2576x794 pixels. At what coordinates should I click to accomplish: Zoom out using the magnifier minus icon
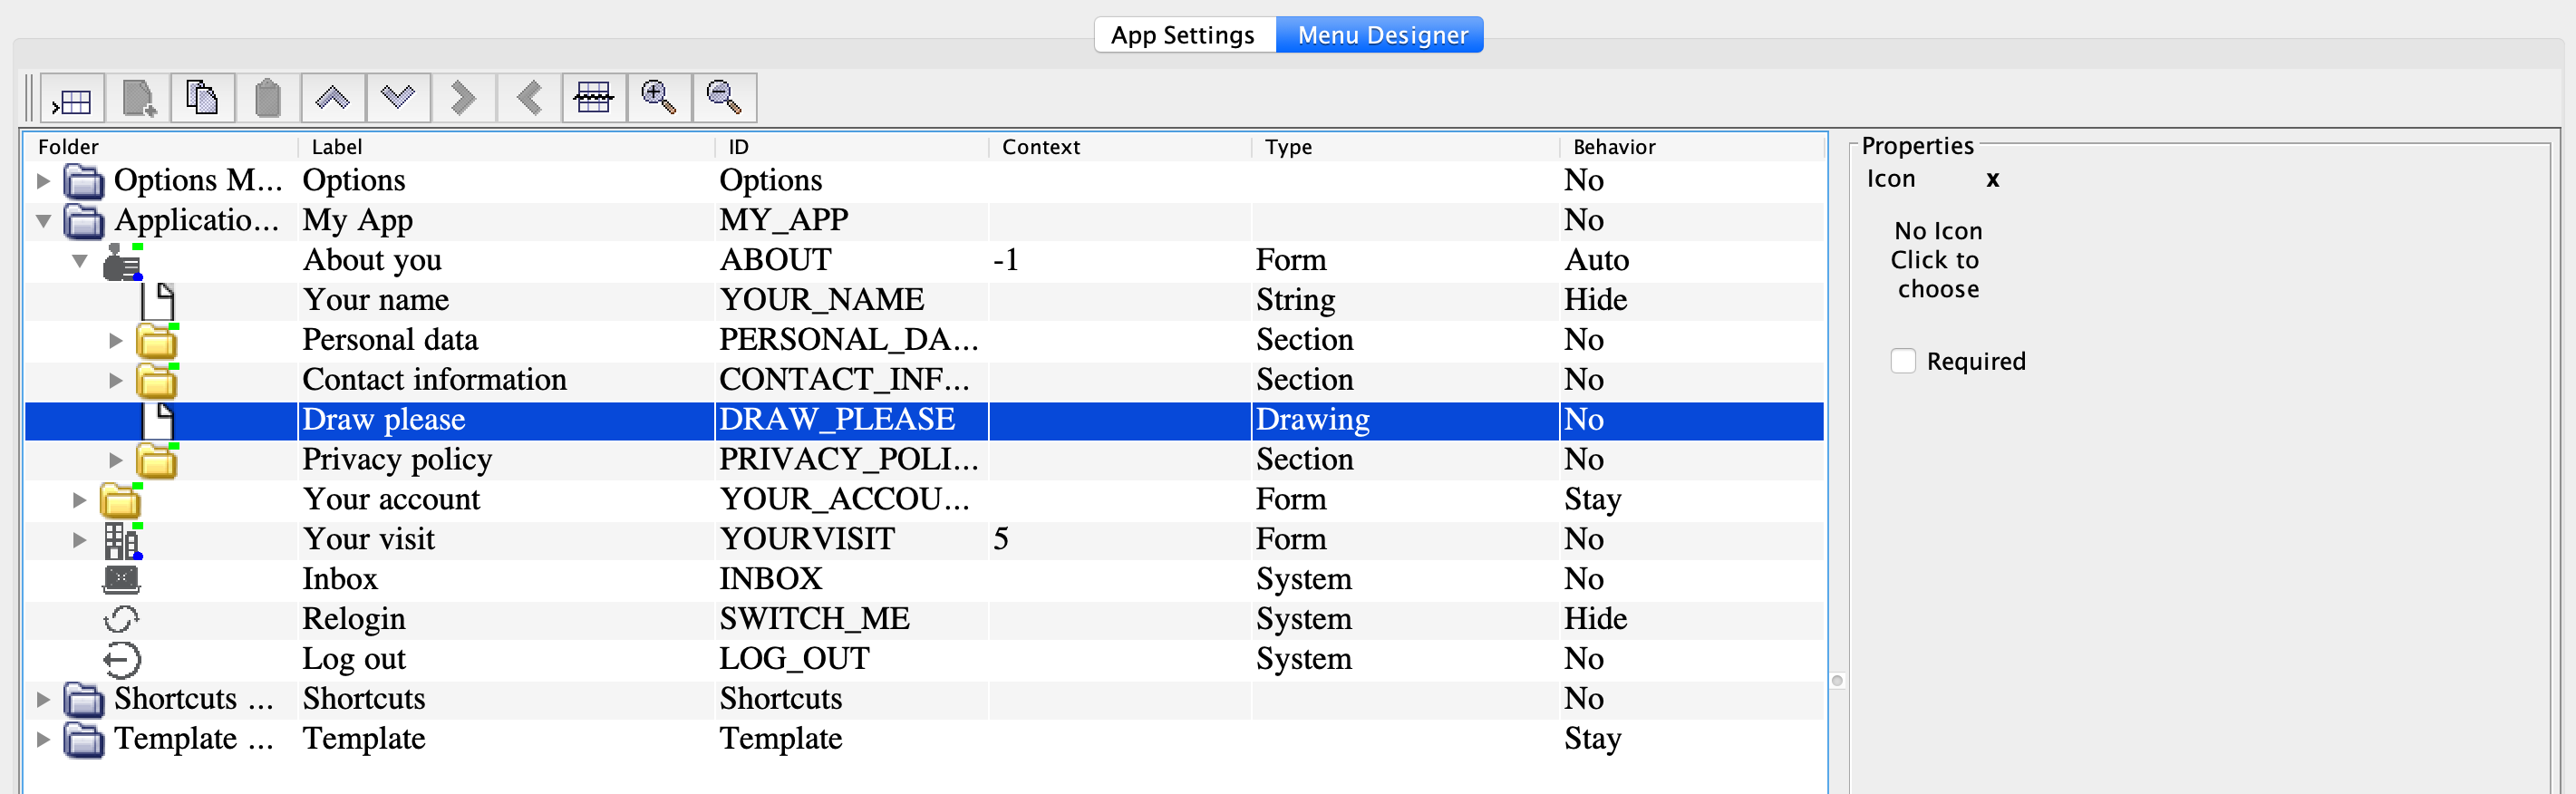(724, 98)
